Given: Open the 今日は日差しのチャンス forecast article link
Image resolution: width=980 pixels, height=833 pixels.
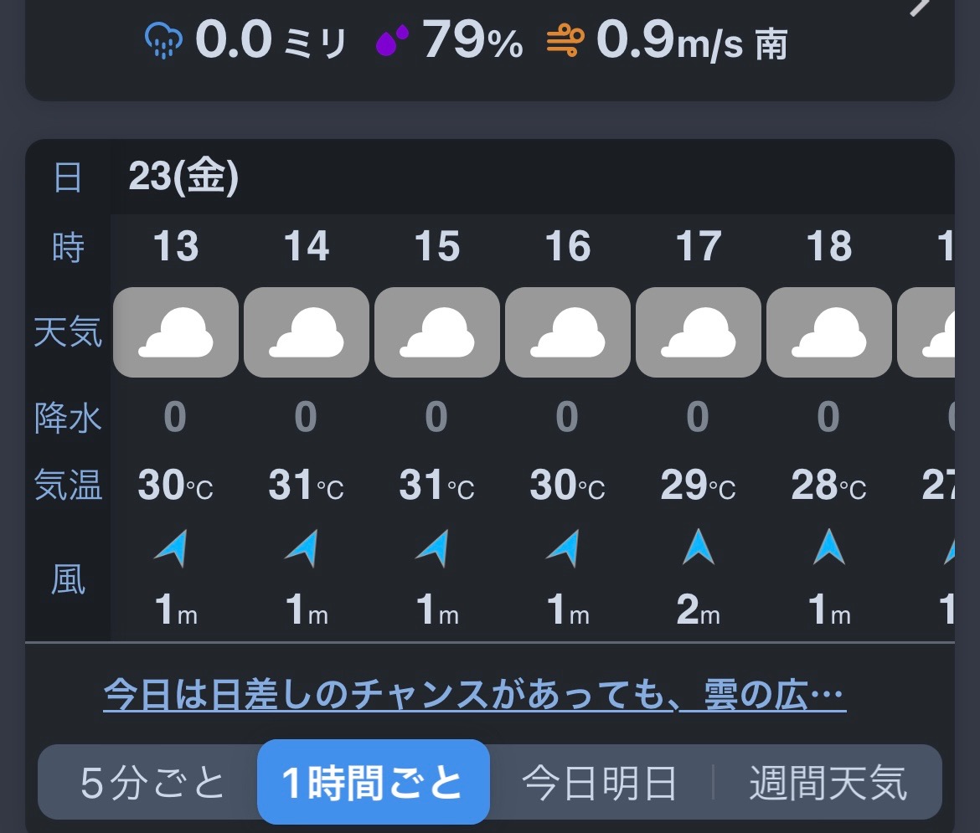Looking at the screenshot, I should coord(474,694).
